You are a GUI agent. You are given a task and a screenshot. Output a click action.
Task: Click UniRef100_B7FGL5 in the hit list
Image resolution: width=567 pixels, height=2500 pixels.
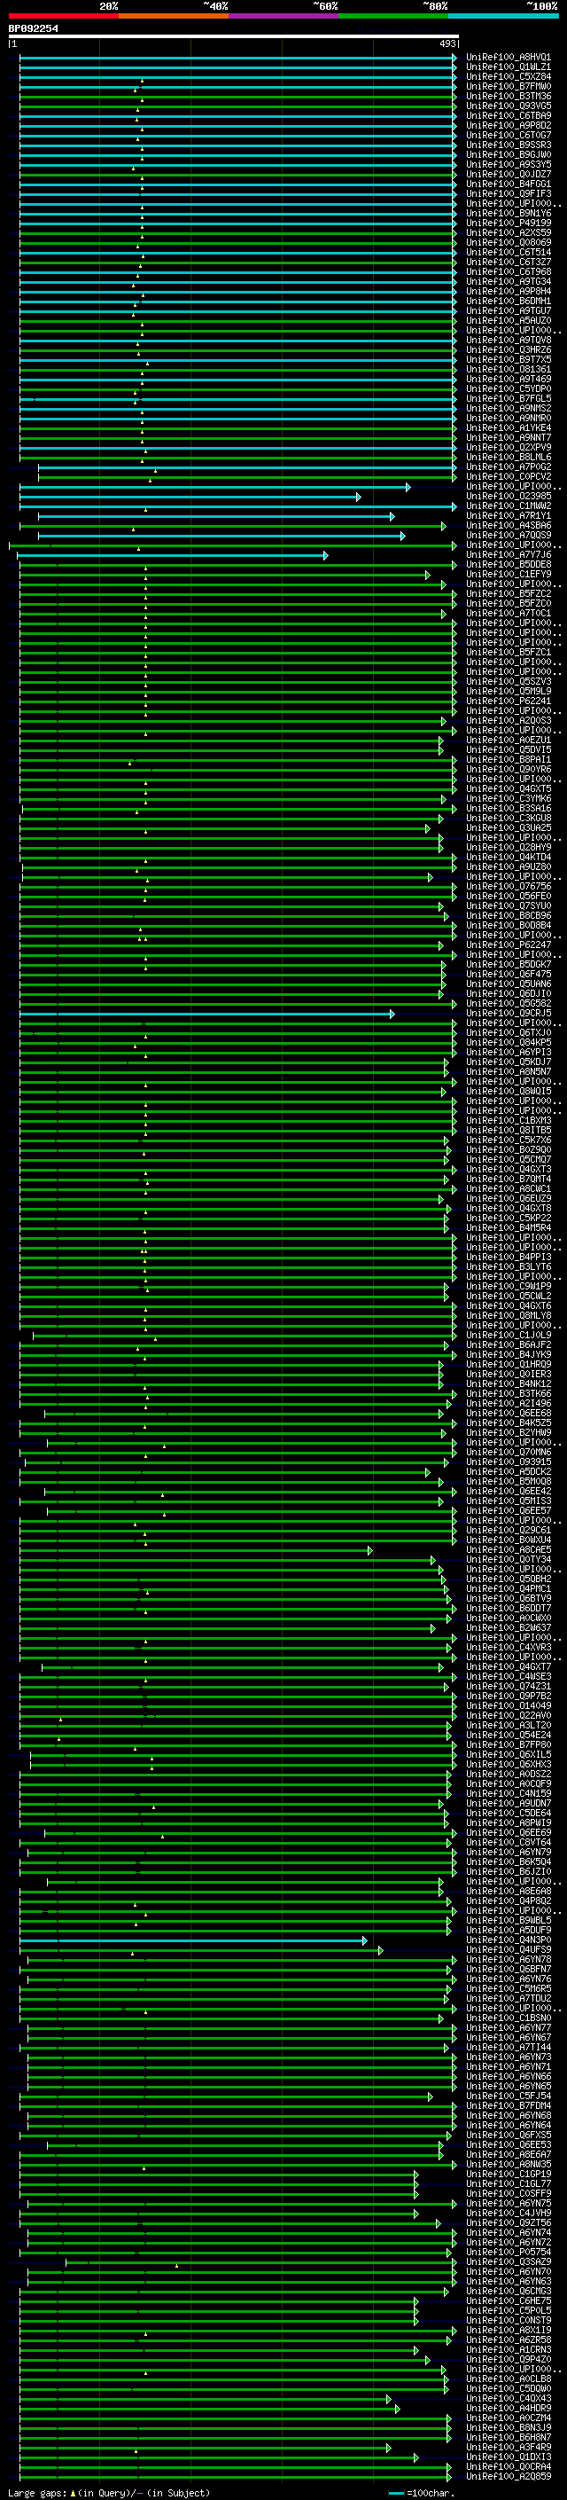(509, 399)
